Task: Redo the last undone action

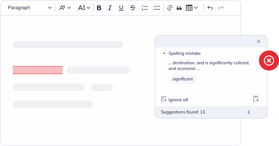Action: (x=221, y=8)
